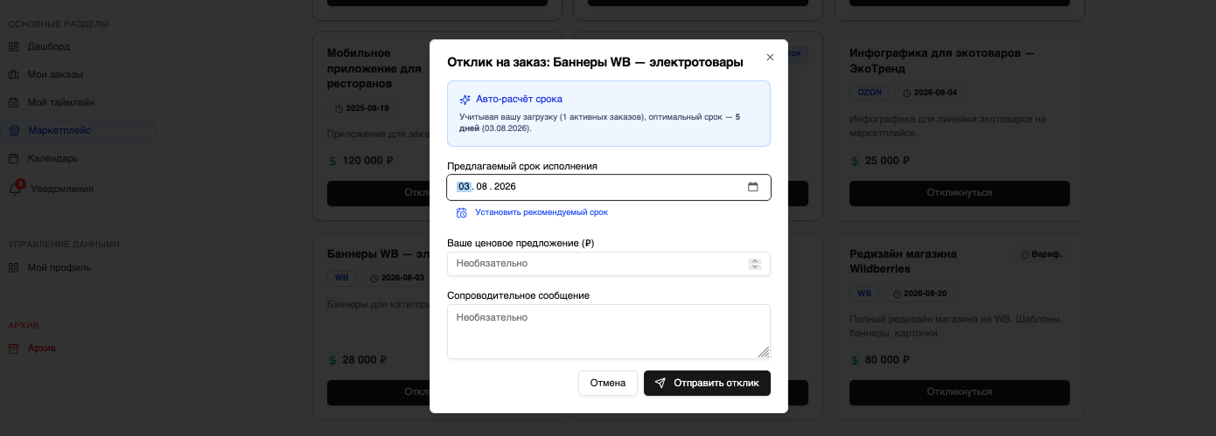Open "Маркетплейс" in the sidebar

pos(78,130)
